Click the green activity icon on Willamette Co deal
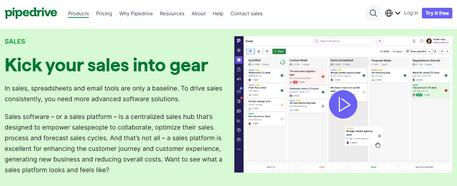457x186 pixels. point(282,75)
